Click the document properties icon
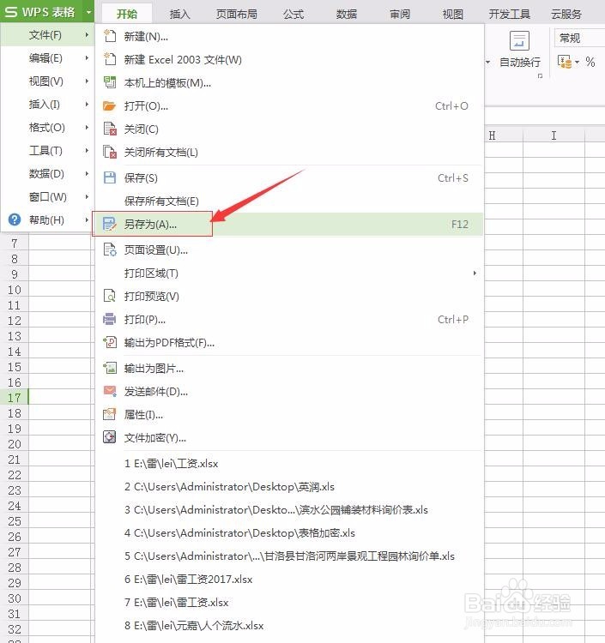Screen dimensions: 605x643 (109, 414)
